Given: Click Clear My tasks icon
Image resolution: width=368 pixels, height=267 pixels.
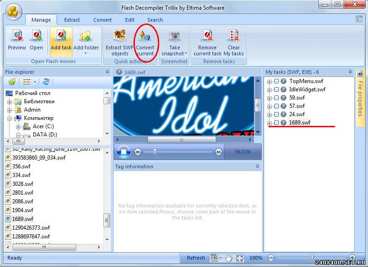Looking at the screenshot, I should (x=234, y=36).
